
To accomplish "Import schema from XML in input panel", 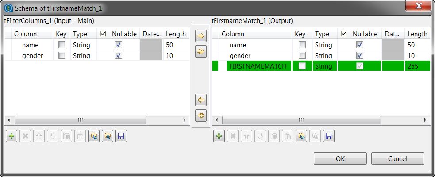I will coord(94,136).
